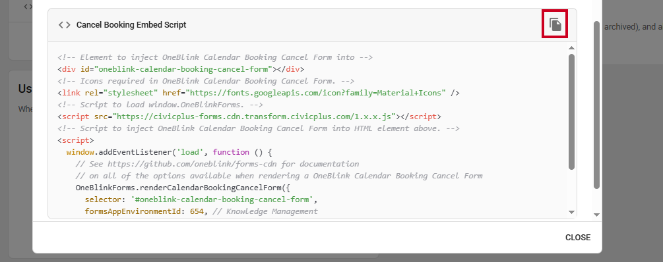
Task: Click the dialog's outer scroll down arrow
Action: (596, 215)
